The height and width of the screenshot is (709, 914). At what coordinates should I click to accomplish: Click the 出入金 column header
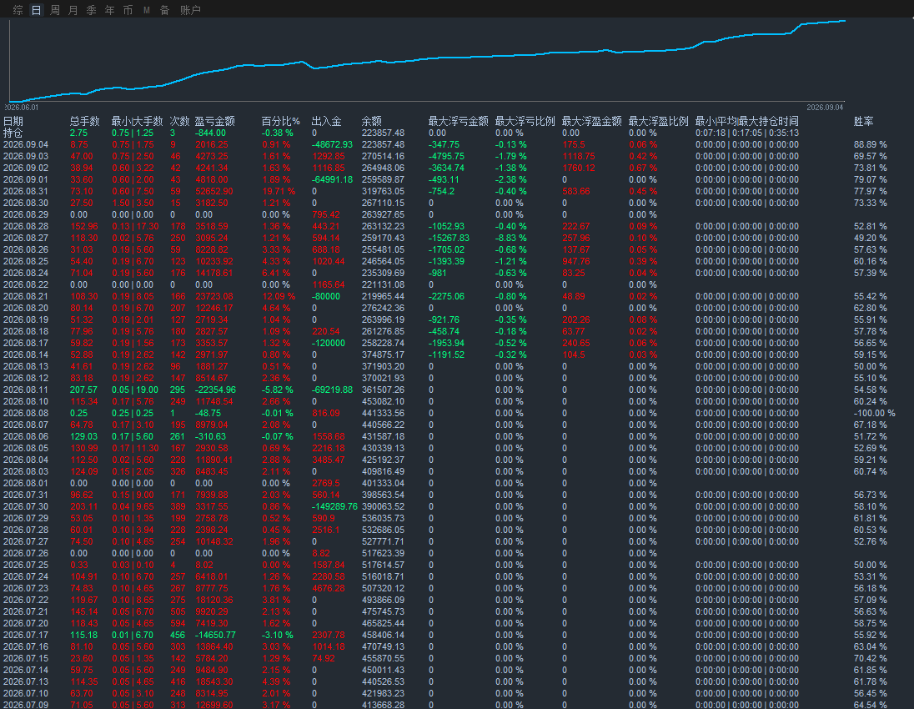click(x=326, y=121)
